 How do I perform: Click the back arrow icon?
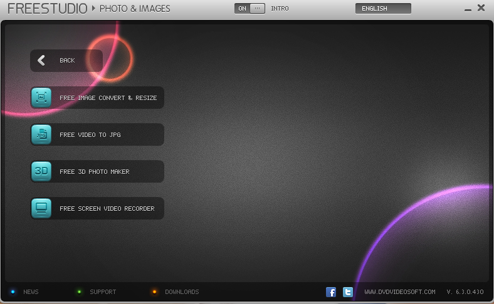point(41,60)
